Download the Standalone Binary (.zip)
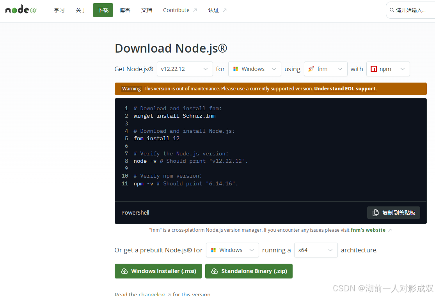The image size is (435, 296). coord(249,271)
